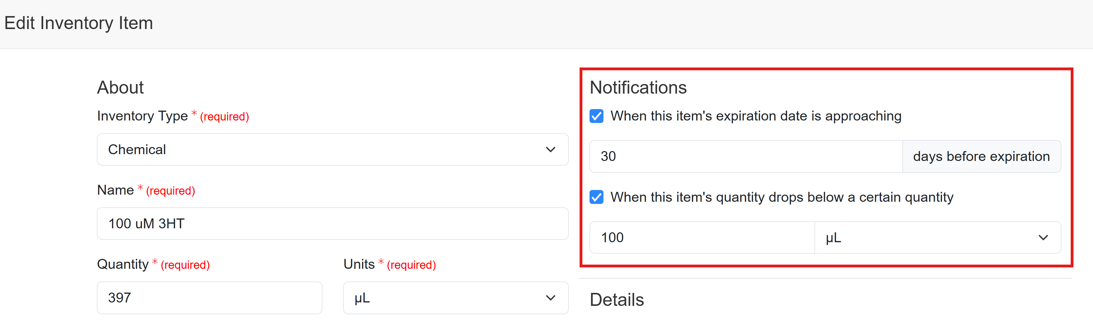Click the threshold quantity field showing 100
The width and height of the screenshot is (1093, 321).
pos(702,238)
